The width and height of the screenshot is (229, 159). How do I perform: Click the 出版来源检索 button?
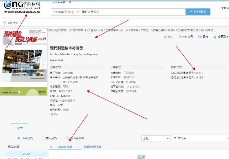pos(198,12)
